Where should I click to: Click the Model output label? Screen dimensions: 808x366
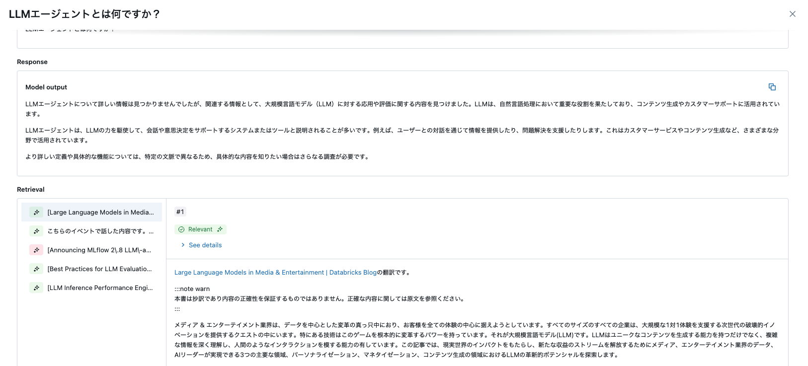[46, 87]
